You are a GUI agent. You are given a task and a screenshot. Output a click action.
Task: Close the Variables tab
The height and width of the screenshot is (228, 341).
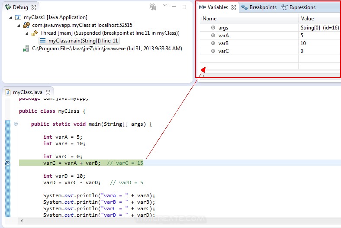pos(234,7)
